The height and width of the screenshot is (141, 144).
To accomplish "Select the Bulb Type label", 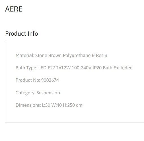I will point(26,68).
